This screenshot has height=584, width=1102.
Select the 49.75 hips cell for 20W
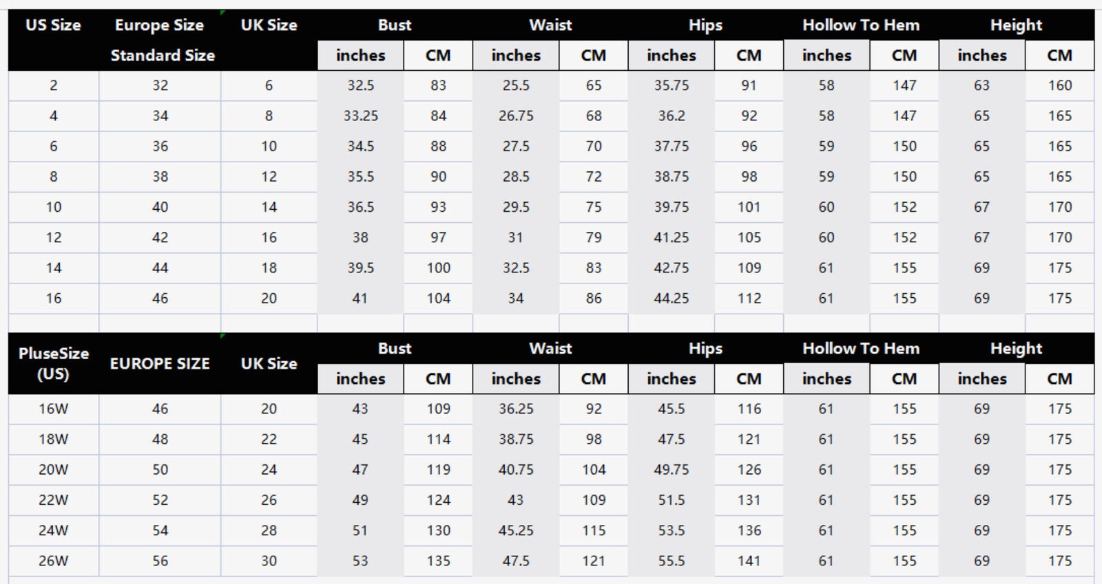tap(672, 470)
